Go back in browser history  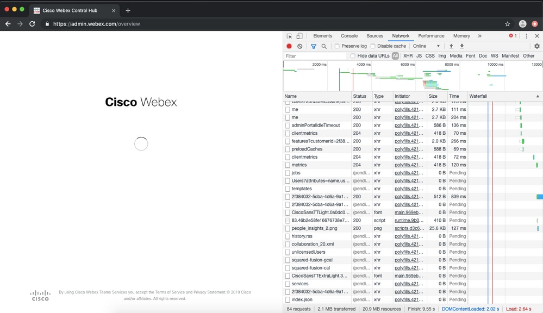(x=8, y=24)
